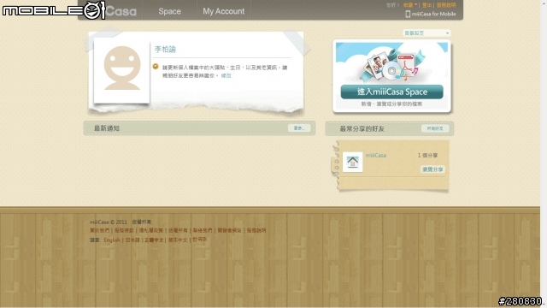The image size is (547, 308).
Task: Switch language to 한국어
Action: 199,240
